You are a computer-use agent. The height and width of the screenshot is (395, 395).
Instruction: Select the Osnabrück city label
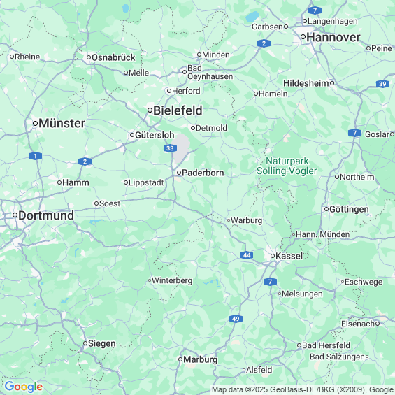[x=113, y=57]
